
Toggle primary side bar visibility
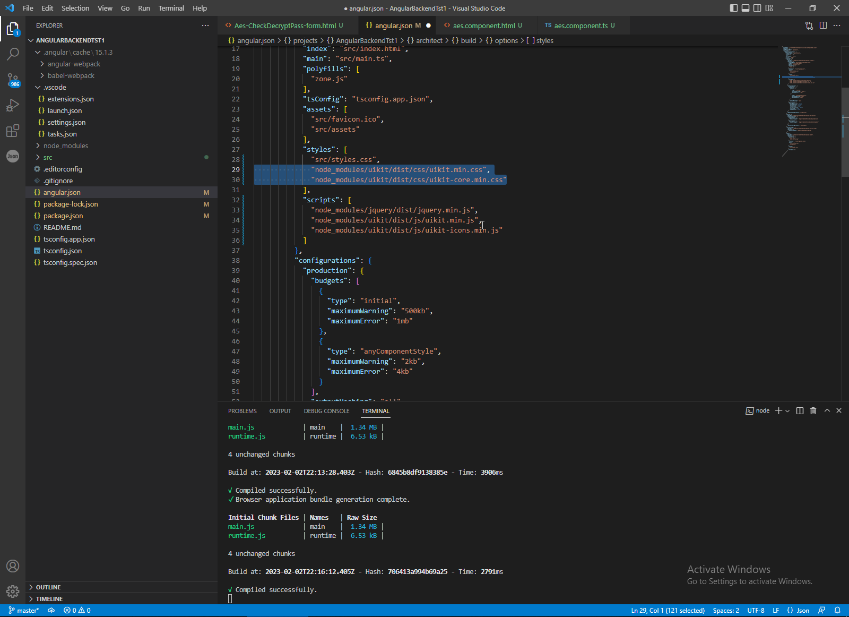[x=733, y=8]
